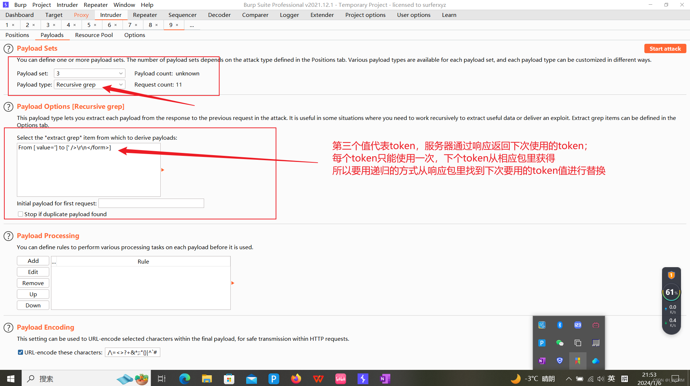Open the OneNote taskbar icon
690x386 pixels.
(385, 378)
